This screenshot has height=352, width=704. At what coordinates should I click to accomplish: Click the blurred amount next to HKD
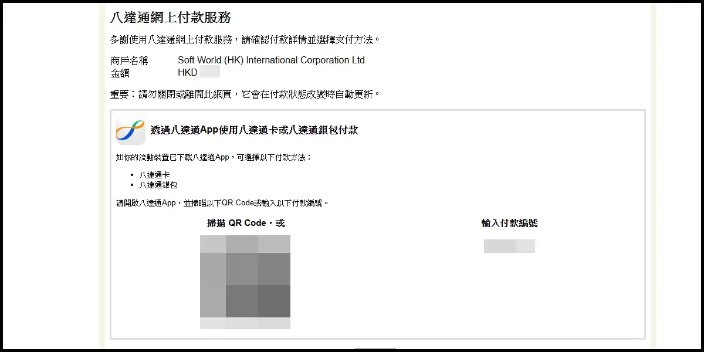point(209,73)
